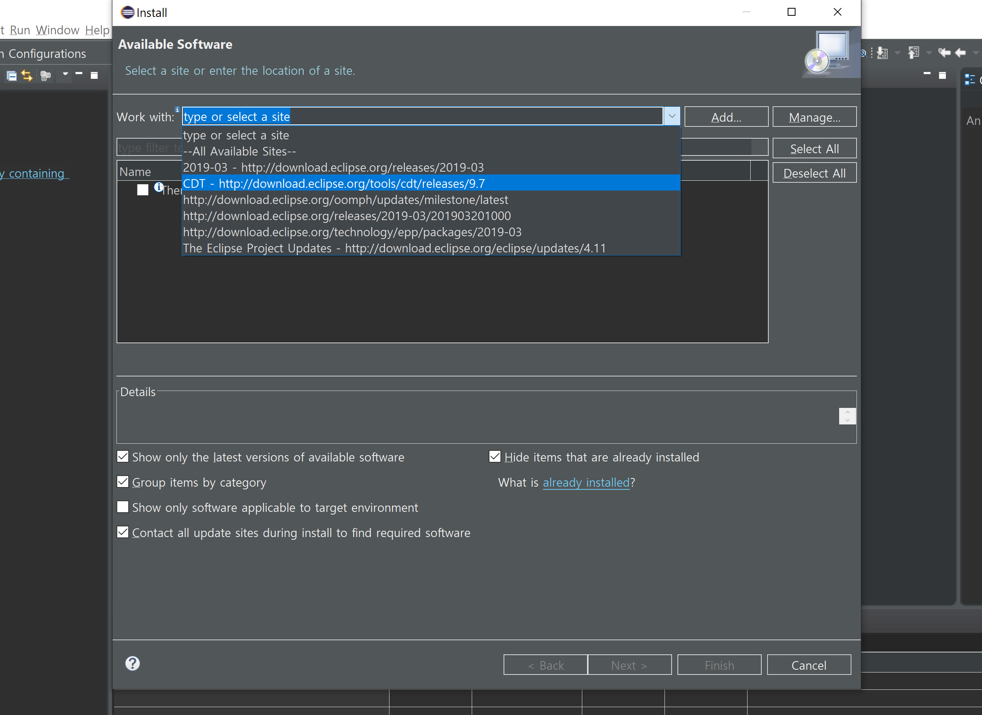This screenshot has width=982, height=715.
Task: Choose --All Available Sites-- in the dropdown
Action: (x=240, y=151)
